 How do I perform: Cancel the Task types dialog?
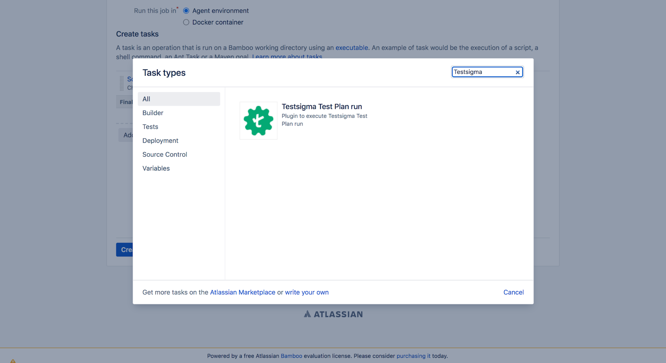[513, 292]
